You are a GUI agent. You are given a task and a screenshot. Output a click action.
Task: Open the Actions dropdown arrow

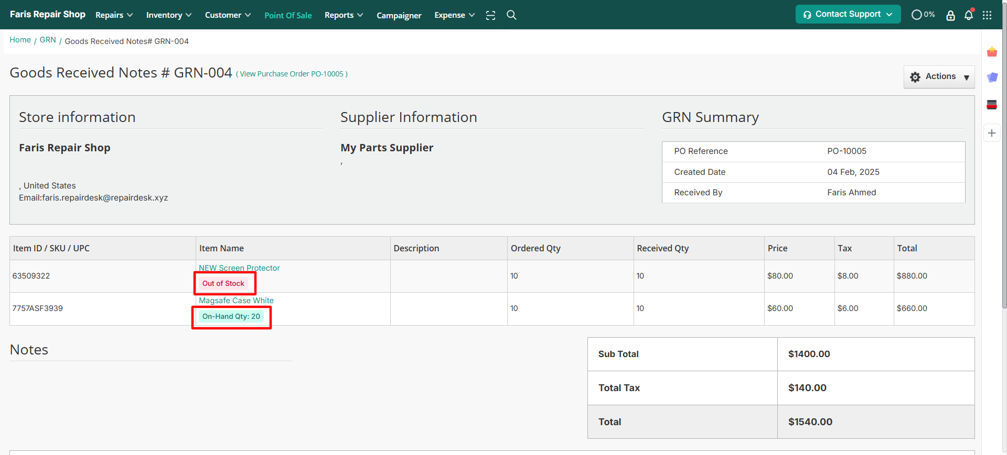pos(967,77)
